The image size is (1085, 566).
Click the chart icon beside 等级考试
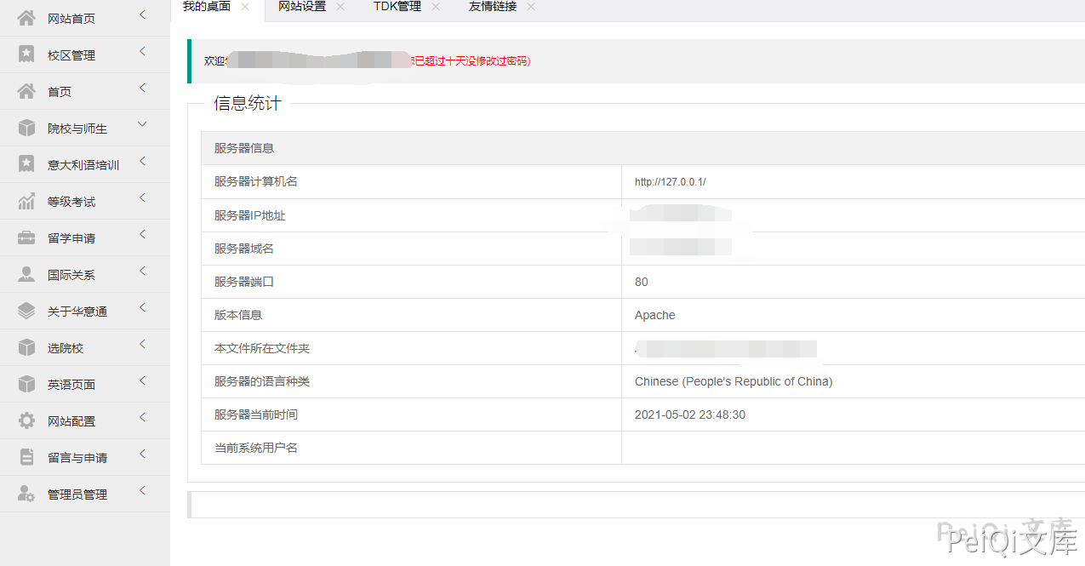(x=26, y=201)
